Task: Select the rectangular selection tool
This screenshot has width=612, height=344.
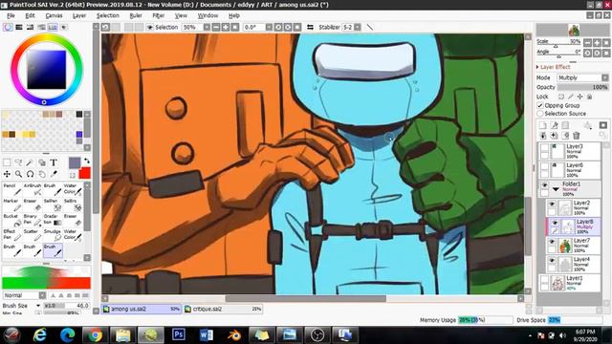Action: coord(7,162)
